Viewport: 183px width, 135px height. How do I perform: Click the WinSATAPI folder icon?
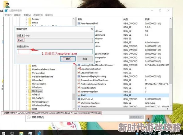click(x=30, y=98)
